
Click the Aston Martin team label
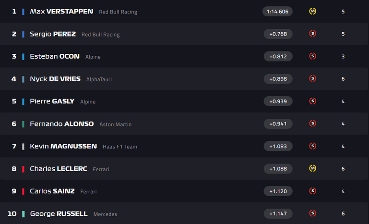[115, 124]
